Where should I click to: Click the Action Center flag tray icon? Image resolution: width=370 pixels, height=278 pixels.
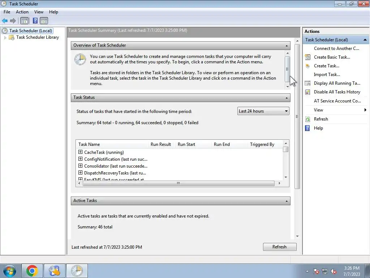click(x=316, y=271)
